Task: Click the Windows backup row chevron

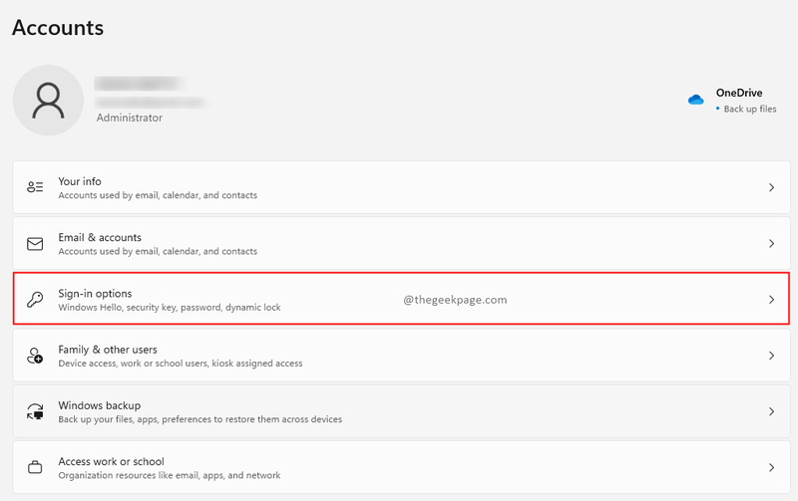Action: 771,411
